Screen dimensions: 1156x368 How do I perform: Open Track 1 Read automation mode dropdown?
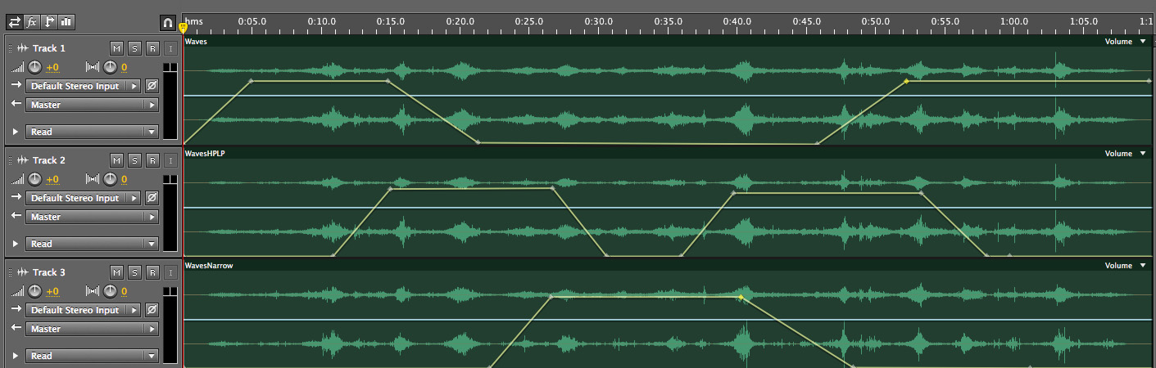pos(92,132)
